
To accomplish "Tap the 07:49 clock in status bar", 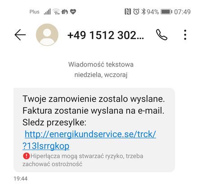I will (182, 12).
